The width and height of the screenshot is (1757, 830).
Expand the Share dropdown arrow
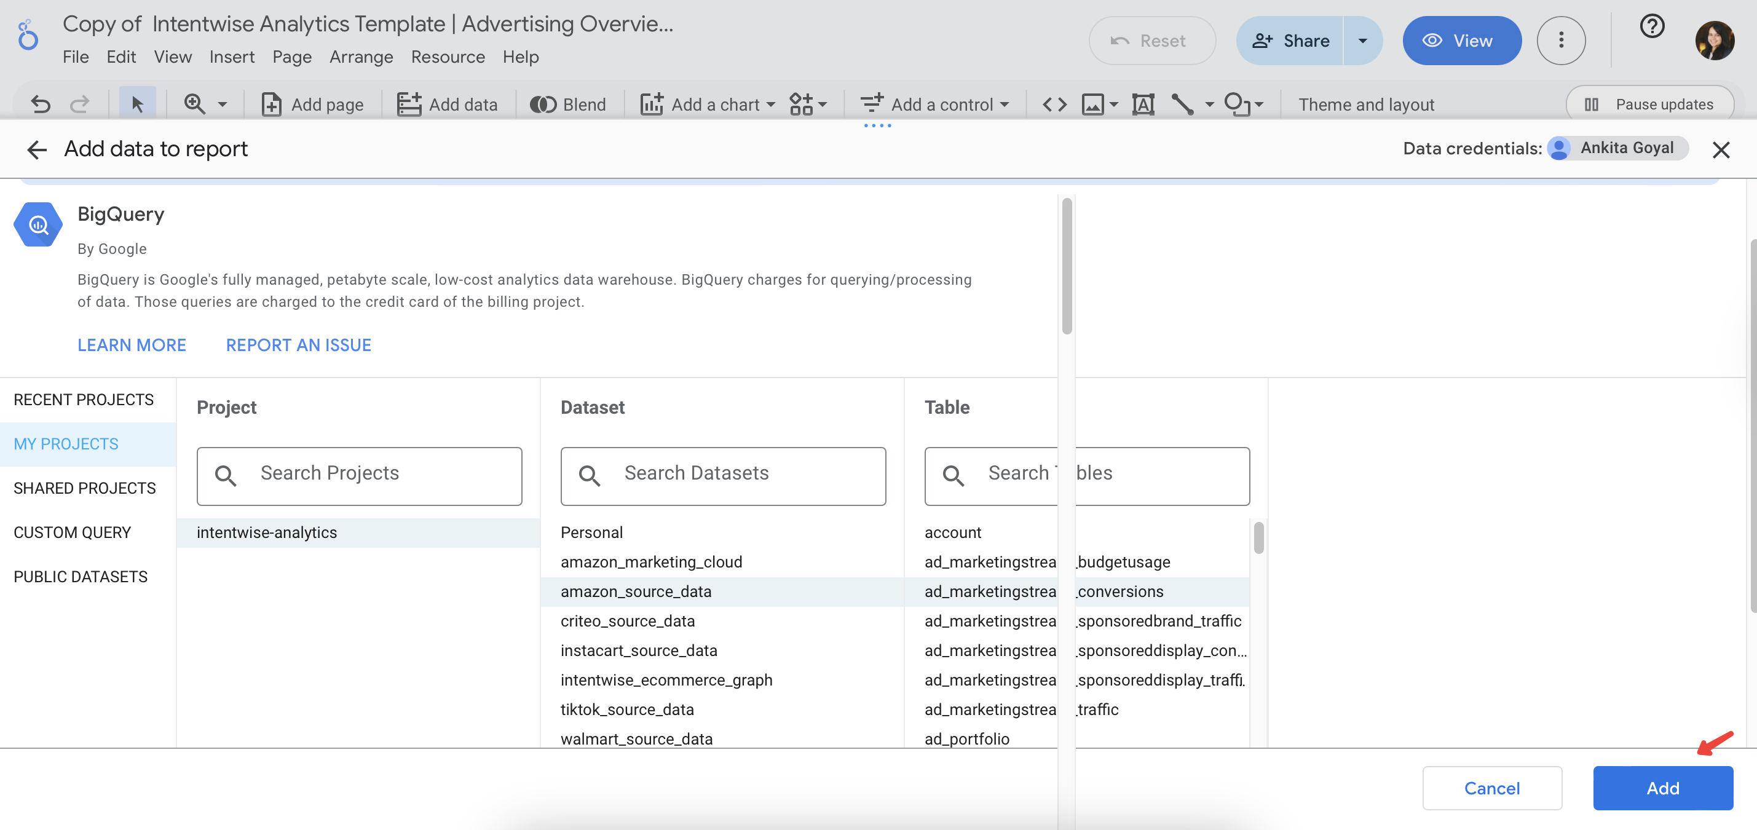pos(1362,41)
